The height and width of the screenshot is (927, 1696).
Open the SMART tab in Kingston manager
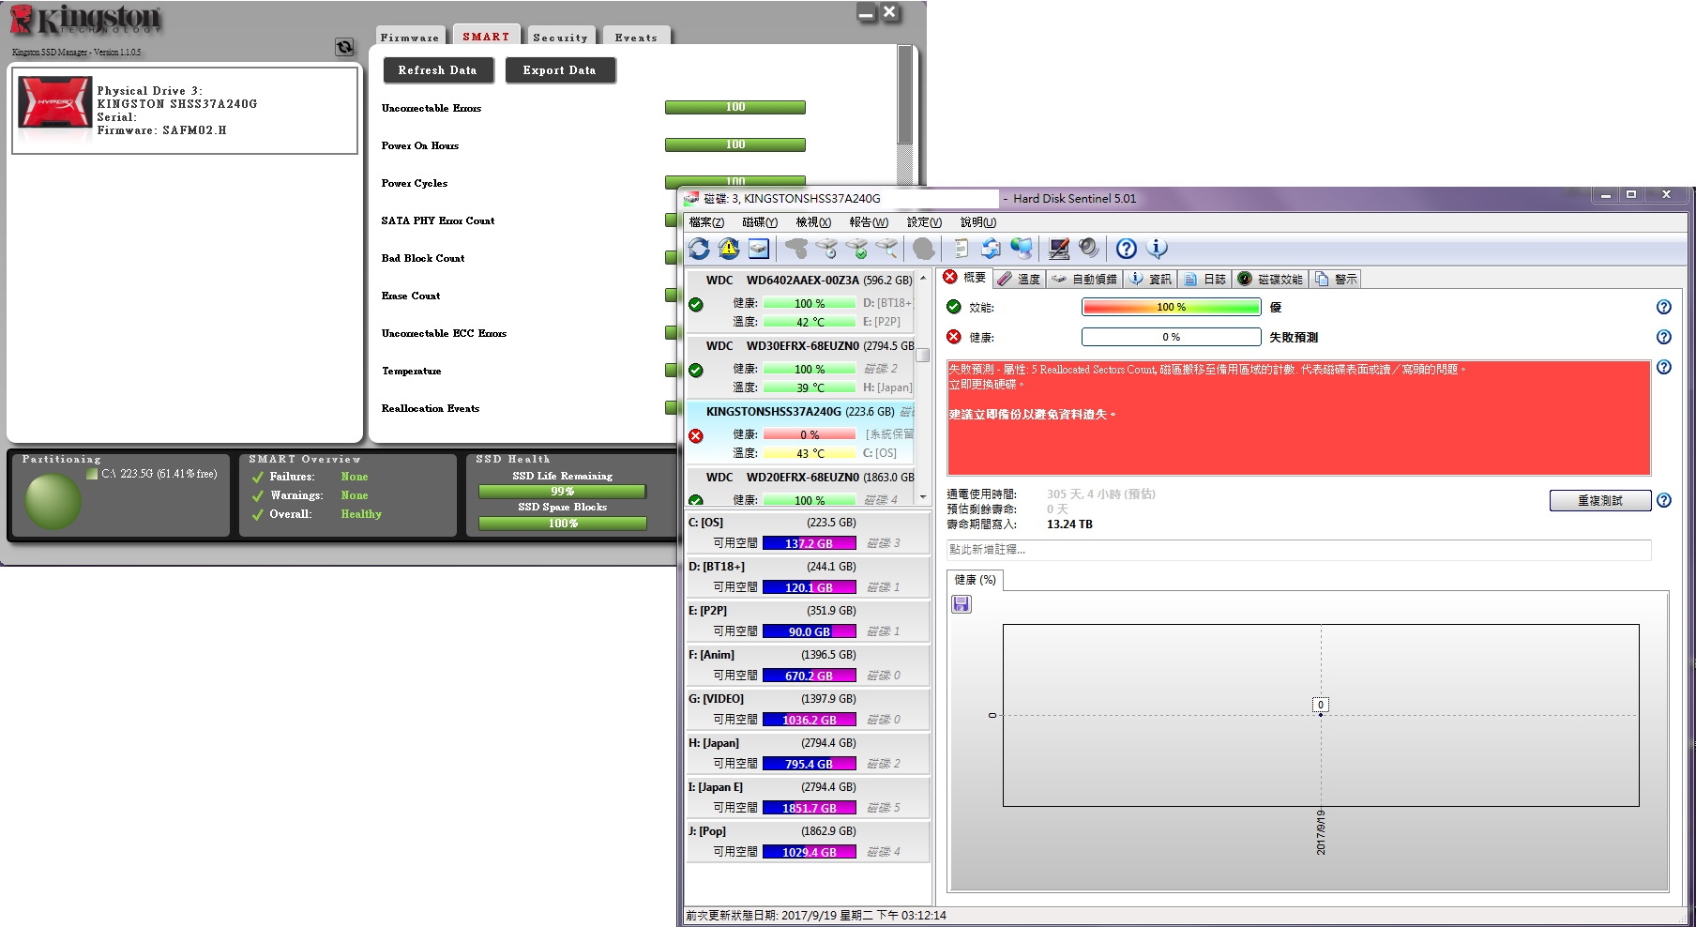[x=486, y=36]
